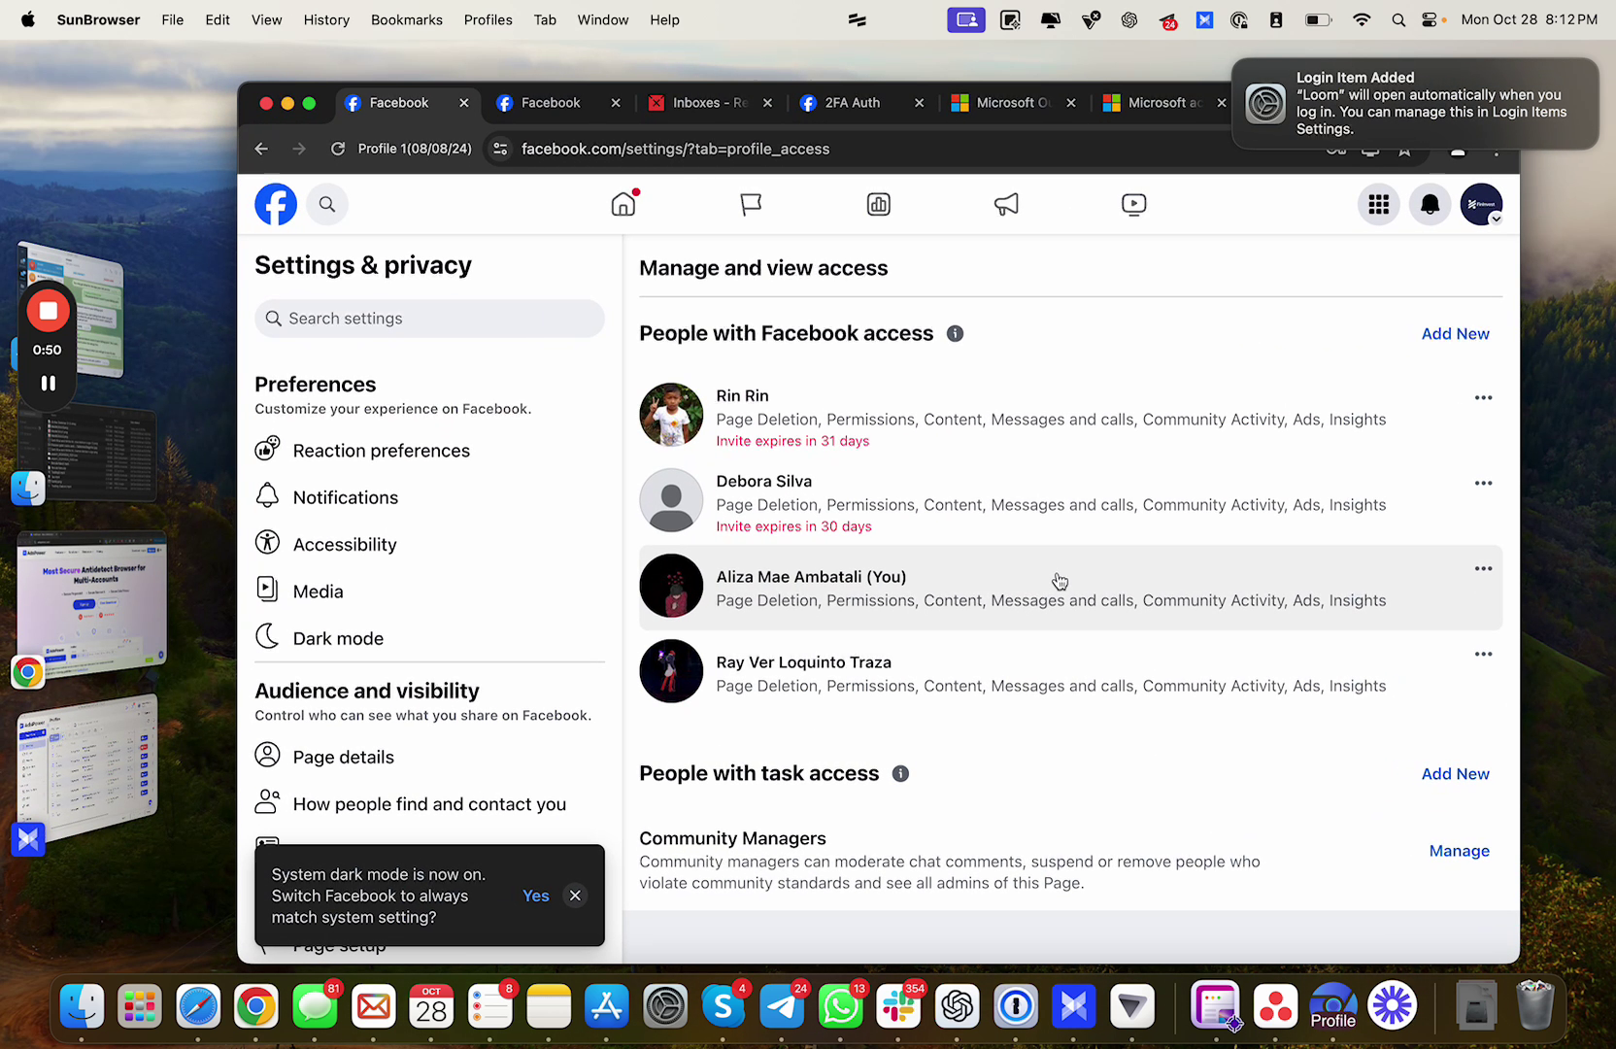This screenshot has height=1049, width=1616.
Task: Open System Settings from the Dock
Action: (x=665, y=1006)
